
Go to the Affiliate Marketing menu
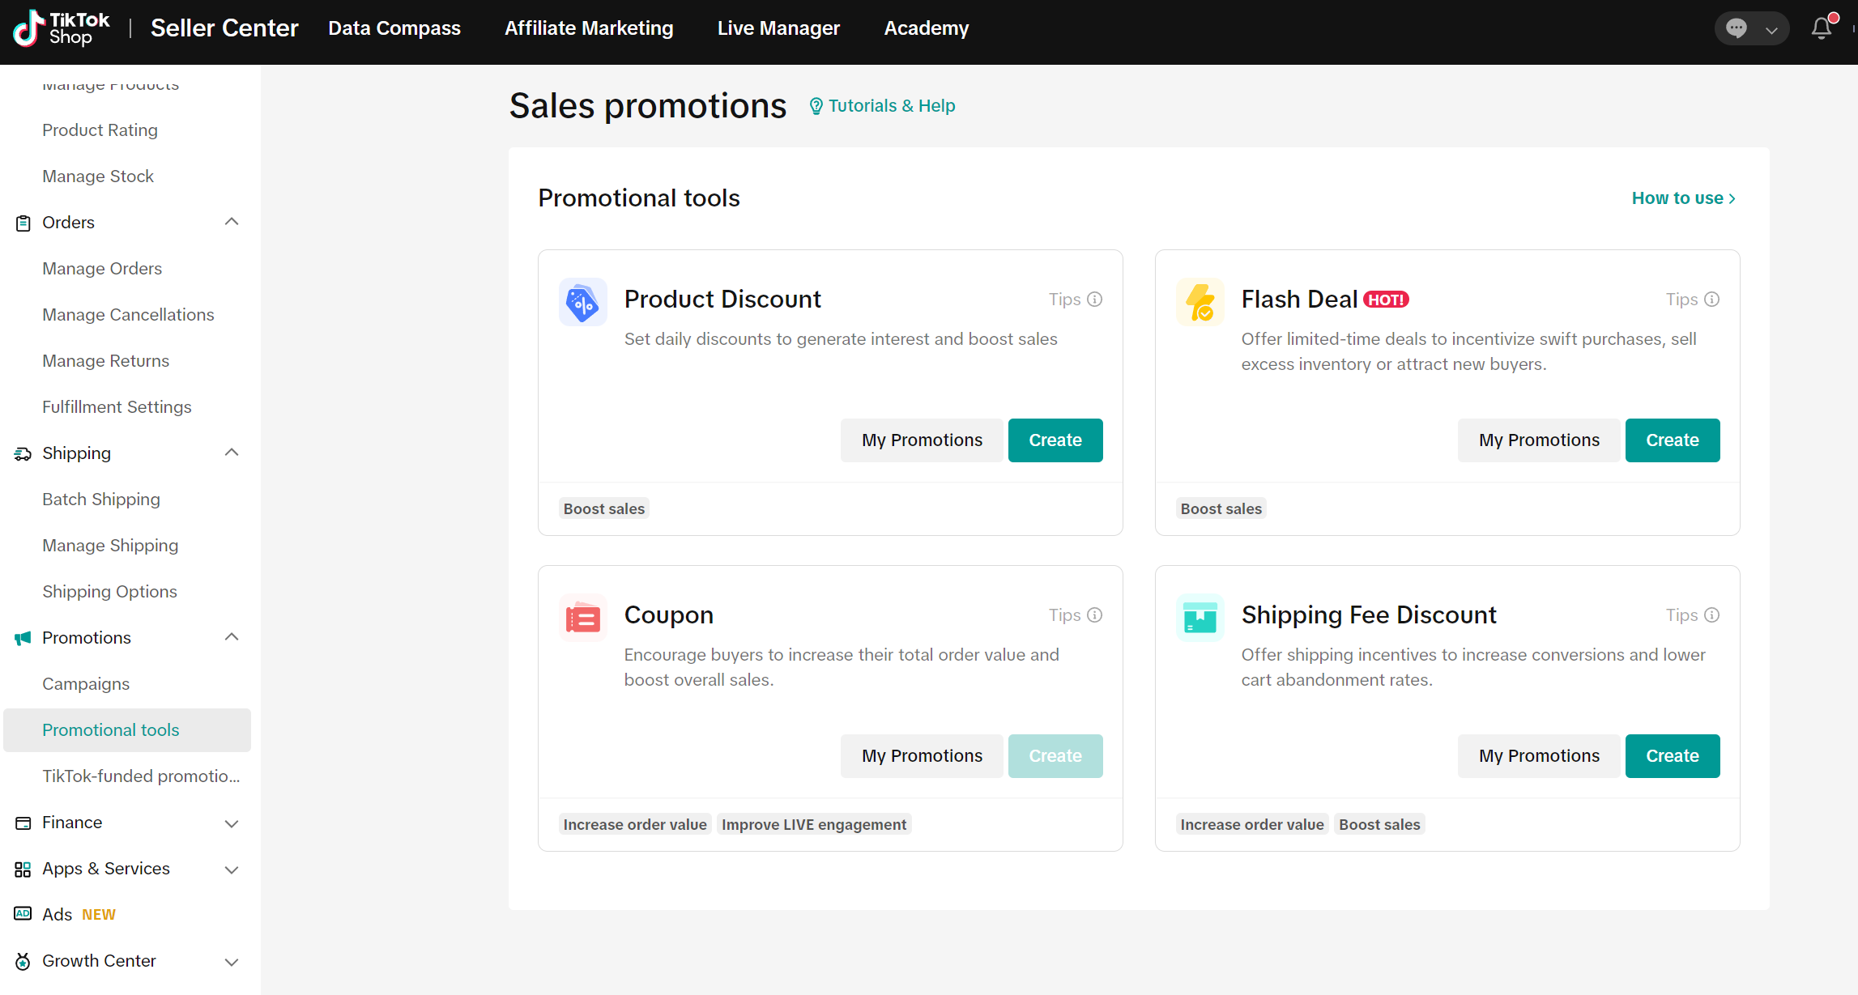pyautogui.click(x=588, y=28)
